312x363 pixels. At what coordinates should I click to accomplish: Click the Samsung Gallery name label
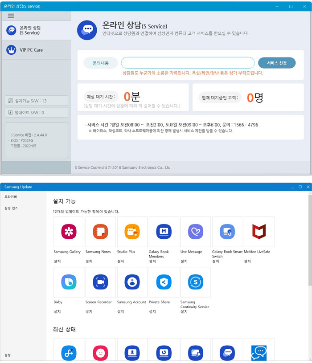point(67,252)
